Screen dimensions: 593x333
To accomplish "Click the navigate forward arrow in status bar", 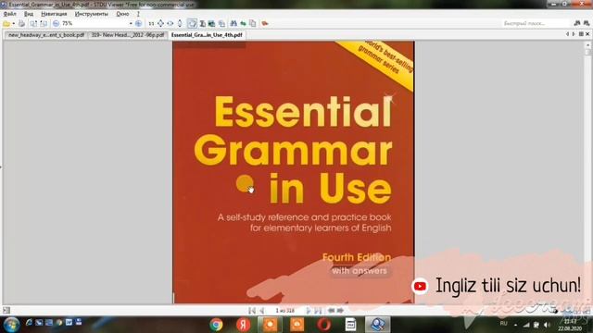I will 340,311.
